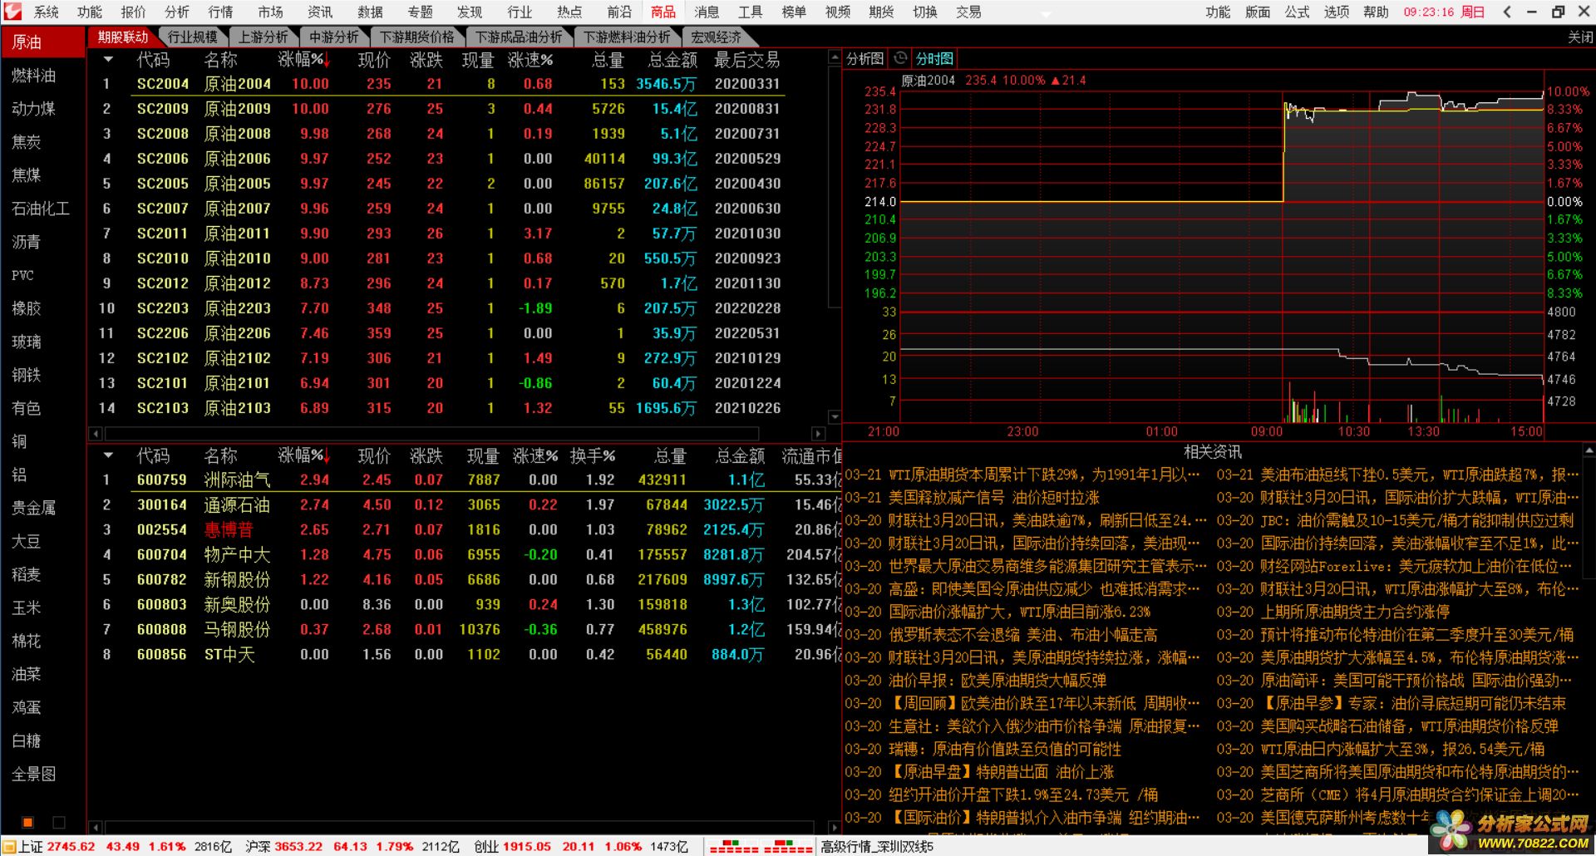
Task: Switch to 宏观经济 tab
Action: (717, 37)
